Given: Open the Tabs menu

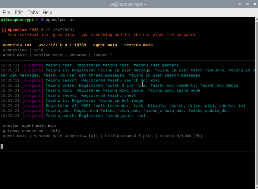Looking at the screenshot, I should pyautogui.click(x=33, y=13).
